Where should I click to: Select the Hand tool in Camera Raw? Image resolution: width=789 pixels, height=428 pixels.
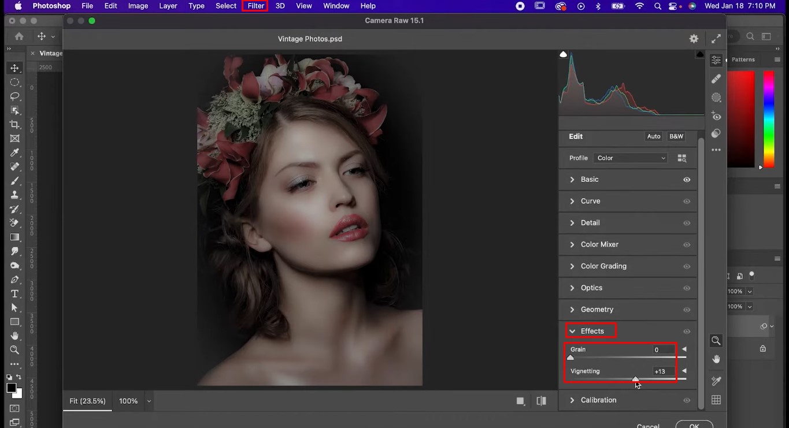click(716, 359)
